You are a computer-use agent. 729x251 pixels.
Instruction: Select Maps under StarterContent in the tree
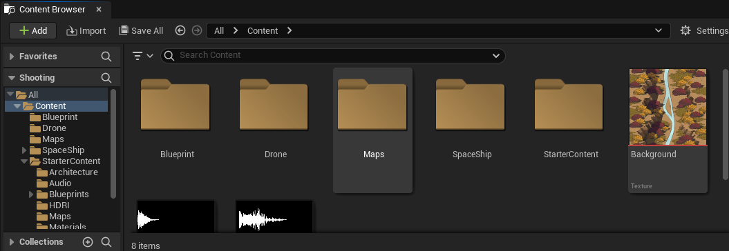click(x=60, y=217)
